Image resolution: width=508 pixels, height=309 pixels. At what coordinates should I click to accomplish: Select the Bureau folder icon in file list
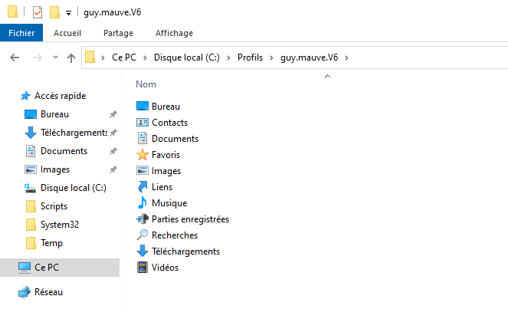pos(143,107)
